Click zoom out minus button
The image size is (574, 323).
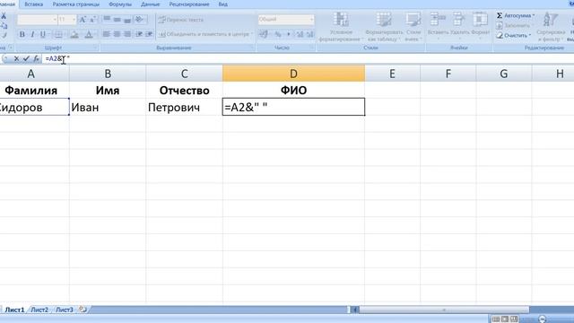(x=543, y=319)
